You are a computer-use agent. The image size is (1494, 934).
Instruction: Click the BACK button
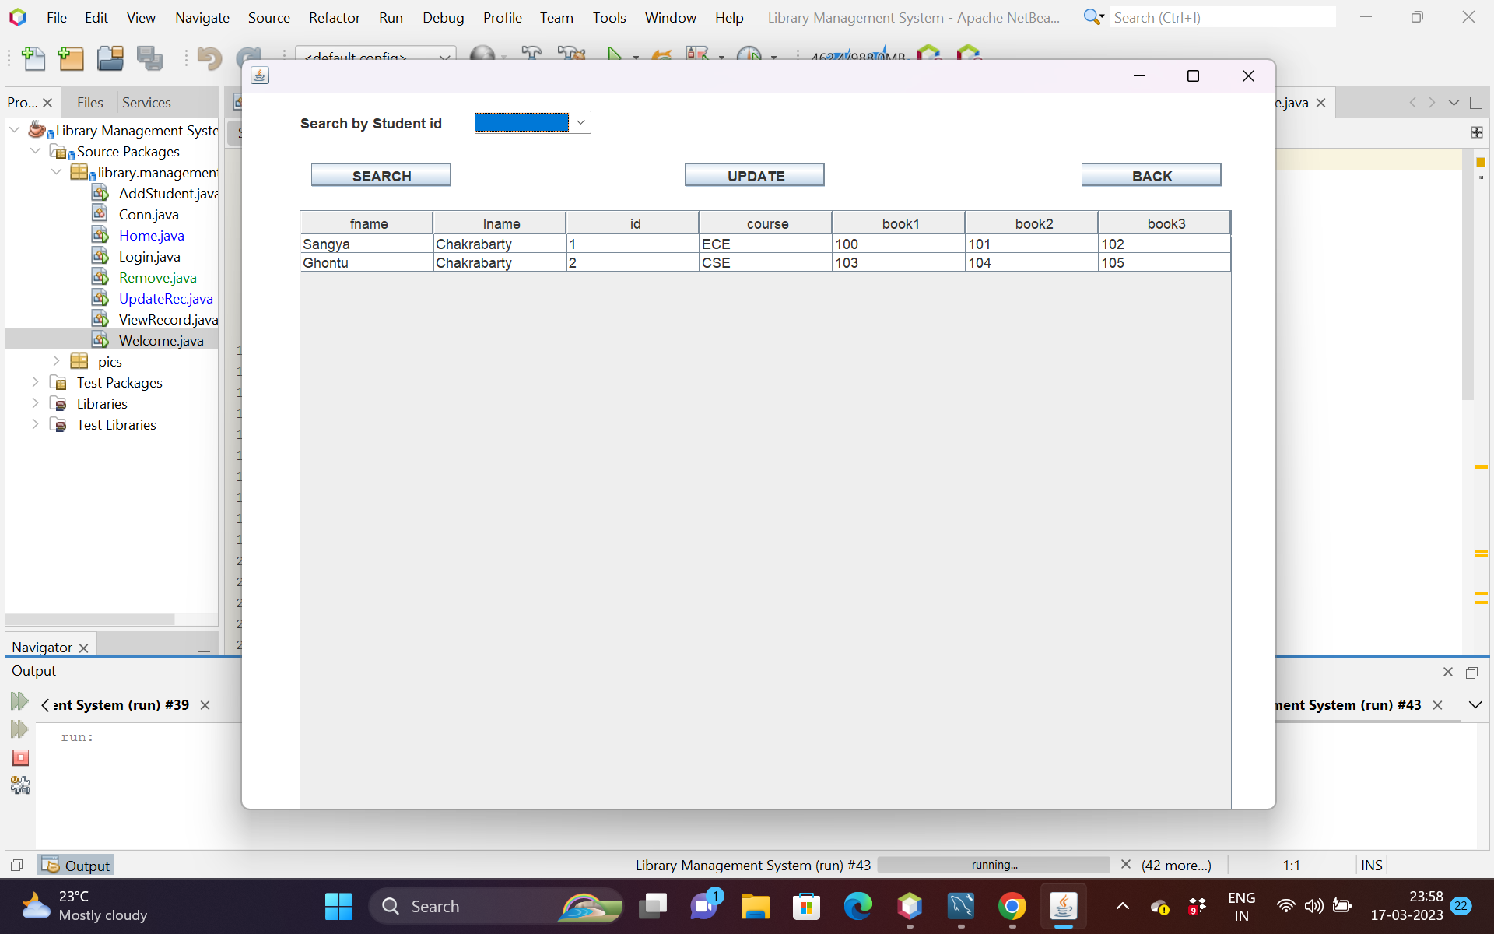1151,176
